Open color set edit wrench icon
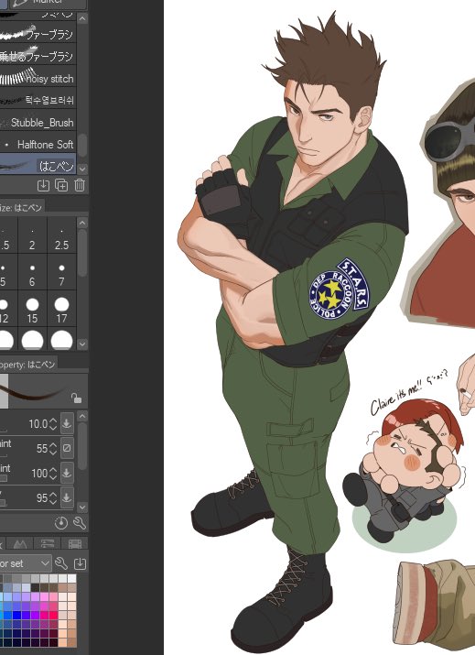This screenshot has height=655, width=475. click(61, 563)
